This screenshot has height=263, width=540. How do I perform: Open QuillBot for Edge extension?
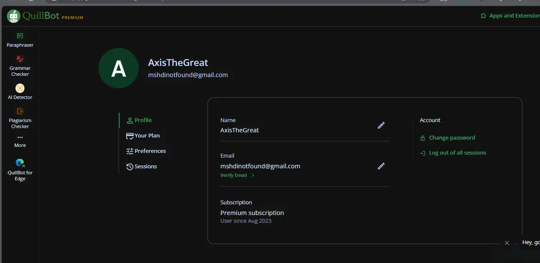20,170
